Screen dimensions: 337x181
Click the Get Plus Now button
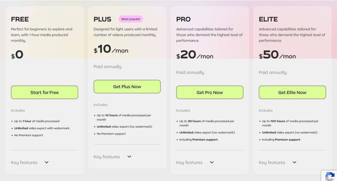tap(127, 87)
